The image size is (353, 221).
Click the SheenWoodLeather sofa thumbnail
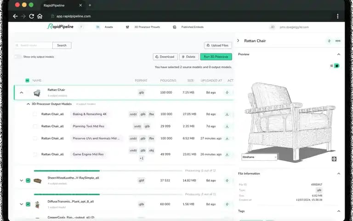(x=37, y=180)
